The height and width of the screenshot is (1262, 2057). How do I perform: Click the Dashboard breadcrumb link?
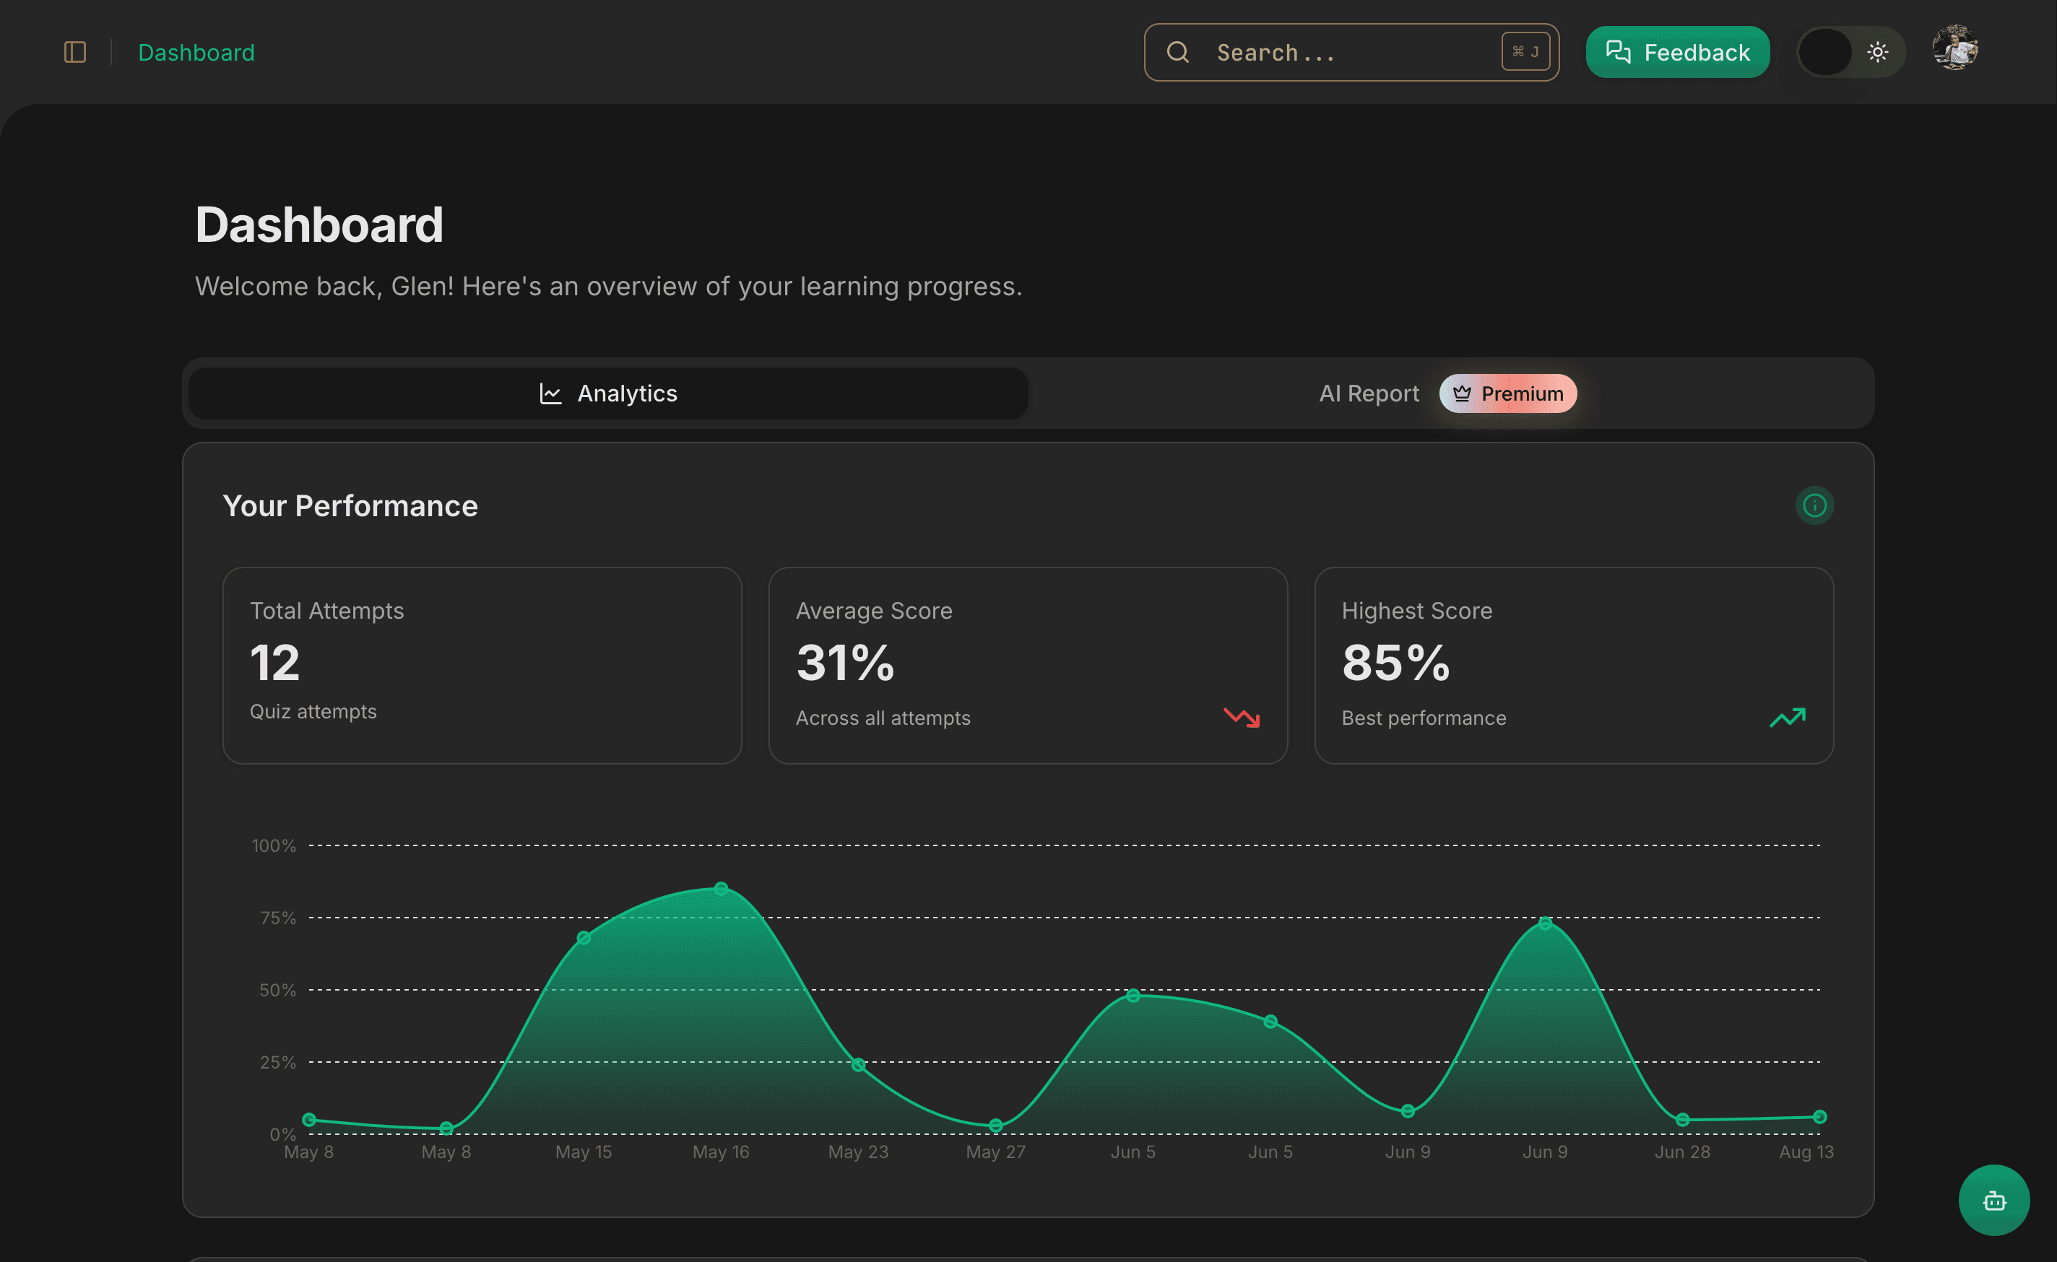tap(196, 53)
